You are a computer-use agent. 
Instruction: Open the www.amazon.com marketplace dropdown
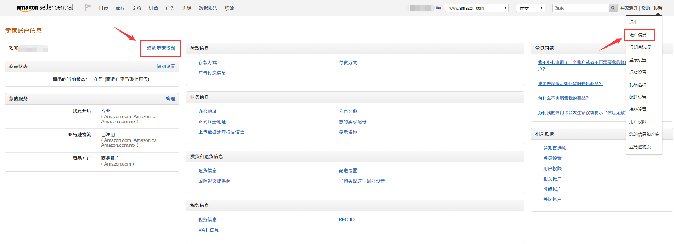tap(477, 8)
